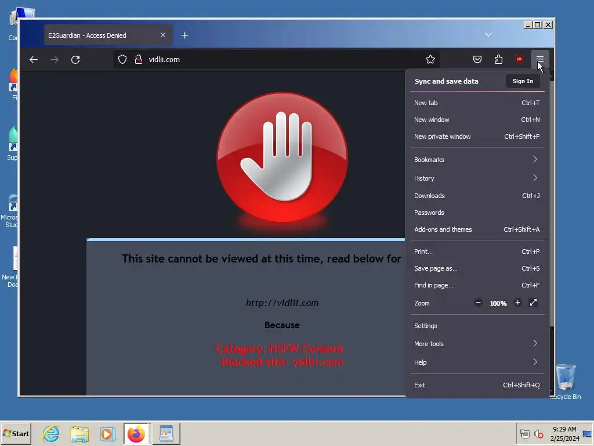The width and height of the screenshot is (594, 446).
Task: Expand the Help submenu
Action: 477,362
